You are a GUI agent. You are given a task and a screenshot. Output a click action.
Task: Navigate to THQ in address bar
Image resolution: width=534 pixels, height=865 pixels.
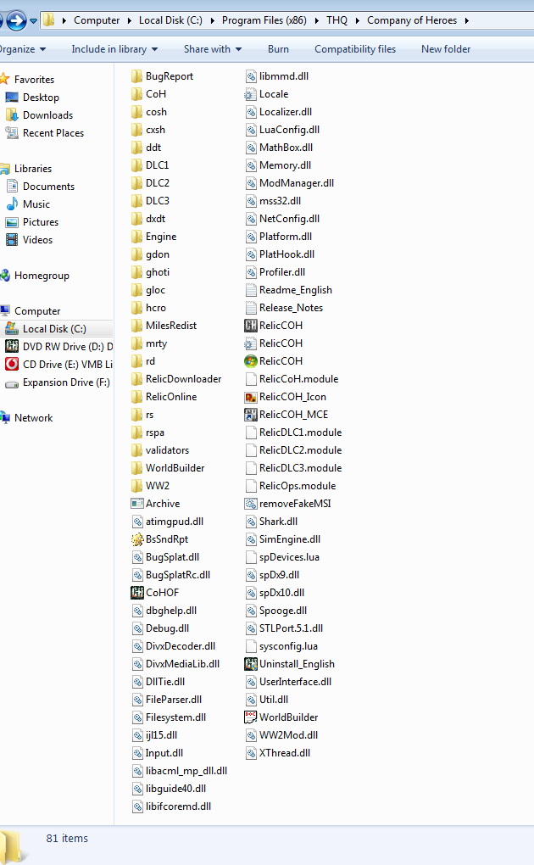click(x=337, y=20)
